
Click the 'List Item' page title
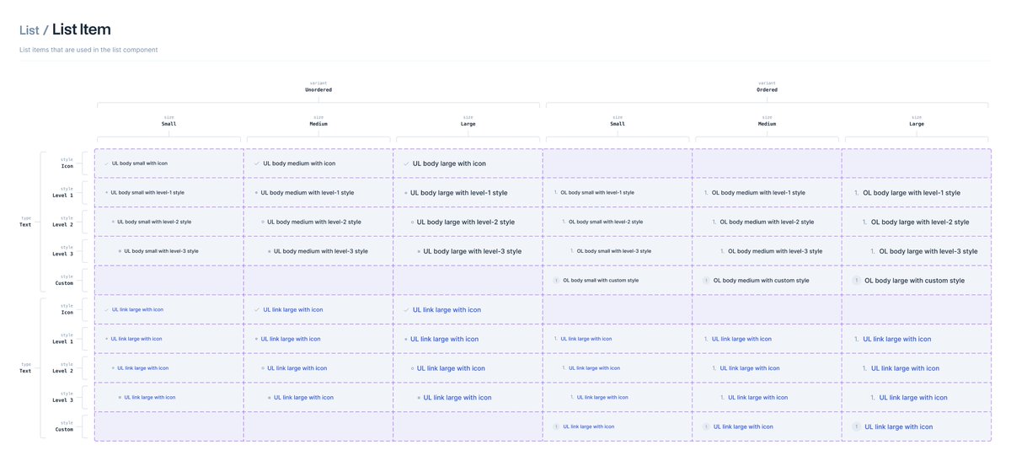tap(82, 29)
